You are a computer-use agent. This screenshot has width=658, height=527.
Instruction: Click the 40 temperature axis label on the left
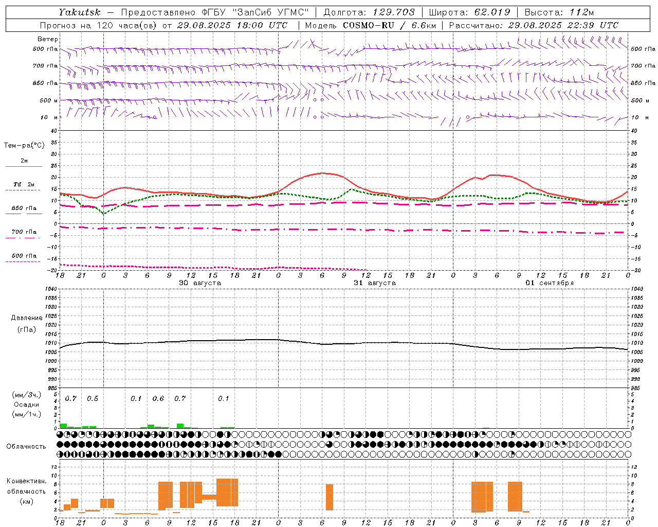[x=53, y=131]
